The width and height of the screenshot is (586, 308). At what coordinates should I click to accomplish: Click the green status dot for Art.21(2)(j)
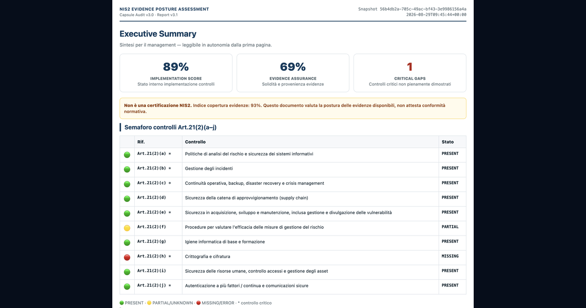[x=127, y=286]
